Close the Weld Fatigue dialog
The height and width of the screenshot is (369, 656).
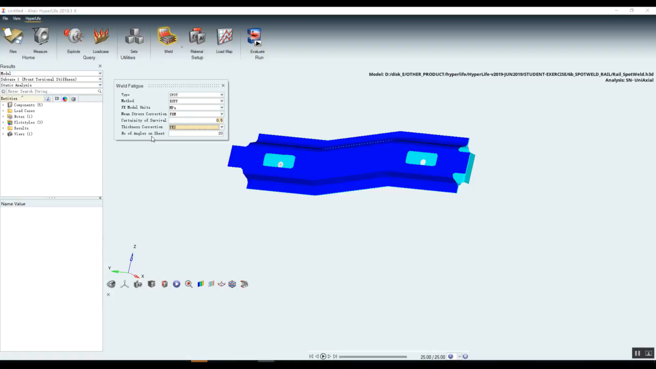pyautogui.click(x=223, y=86)
